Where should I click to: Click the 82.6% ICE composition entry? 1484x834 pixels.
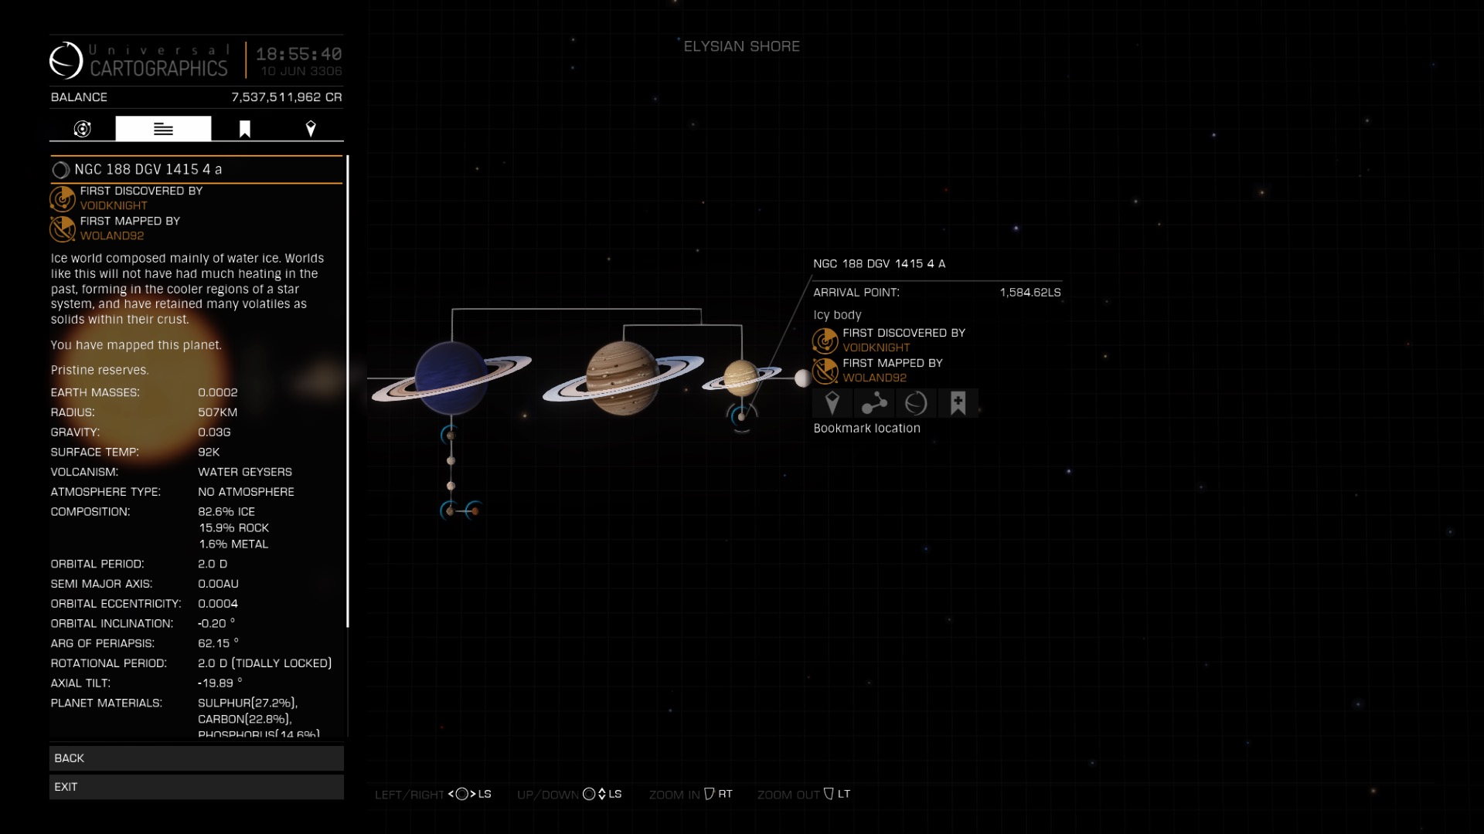click(226, 512)
